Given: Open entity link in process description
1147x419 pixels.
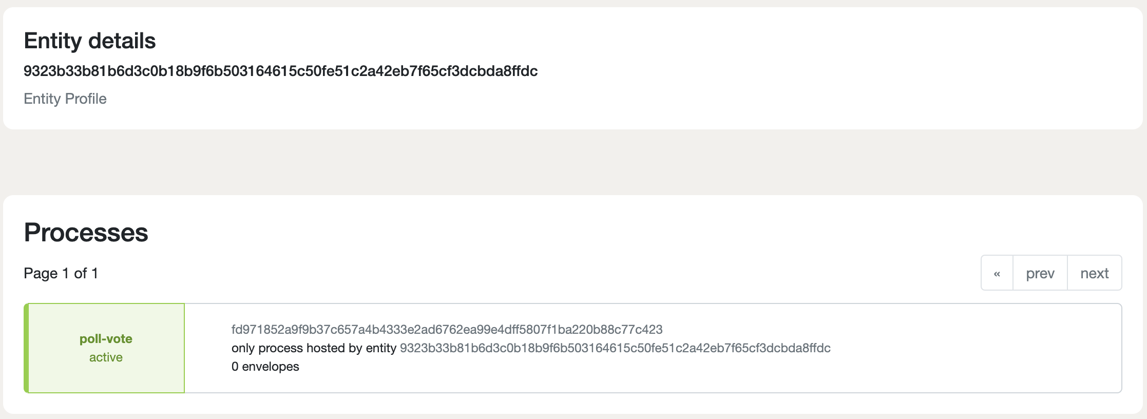Looking at the screenshot, I should [x=615, y=348].
